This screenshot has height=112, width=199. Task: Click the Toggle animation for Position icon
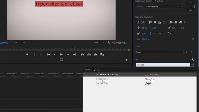tap(138, 28)
